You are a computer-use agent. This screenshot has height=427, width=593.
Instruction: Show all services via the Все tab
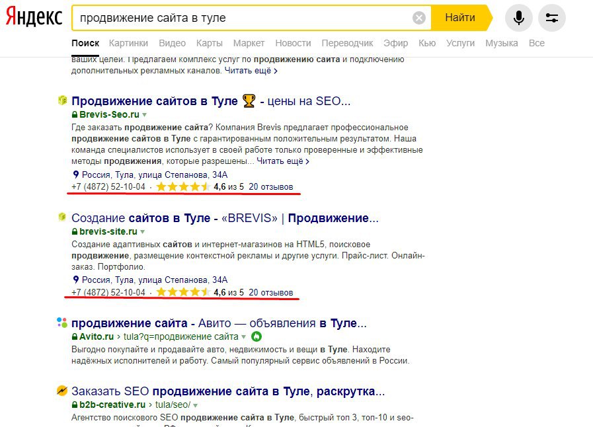click(537, 43)
